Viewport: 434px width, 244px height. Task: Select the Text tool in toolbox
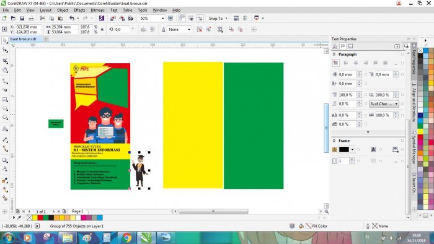(5, 129)
